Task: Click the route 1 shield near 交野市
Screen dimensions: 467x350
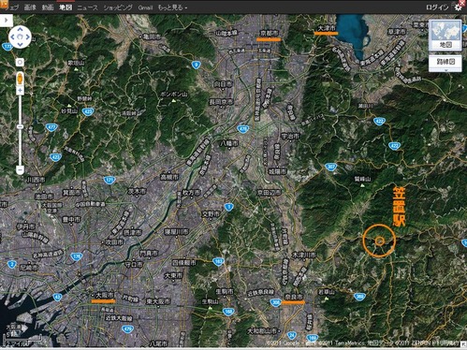Action: (229, 207)
